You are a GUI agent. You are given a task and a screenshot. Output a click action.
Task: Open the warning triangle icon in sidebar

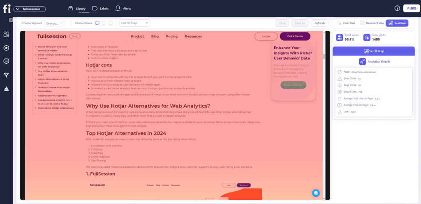coord(6,88)
